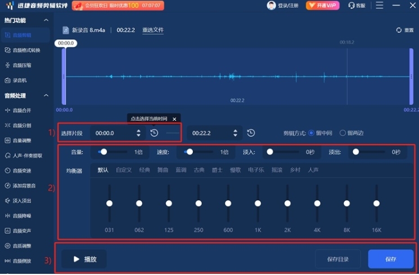Click the 16K equalizer band slider

(x=376, y=204)
